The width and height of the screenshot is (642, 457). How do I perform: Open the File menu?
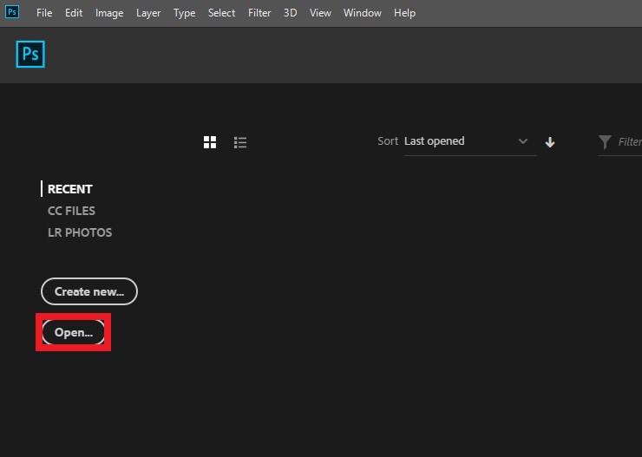(x=44, y=13)
